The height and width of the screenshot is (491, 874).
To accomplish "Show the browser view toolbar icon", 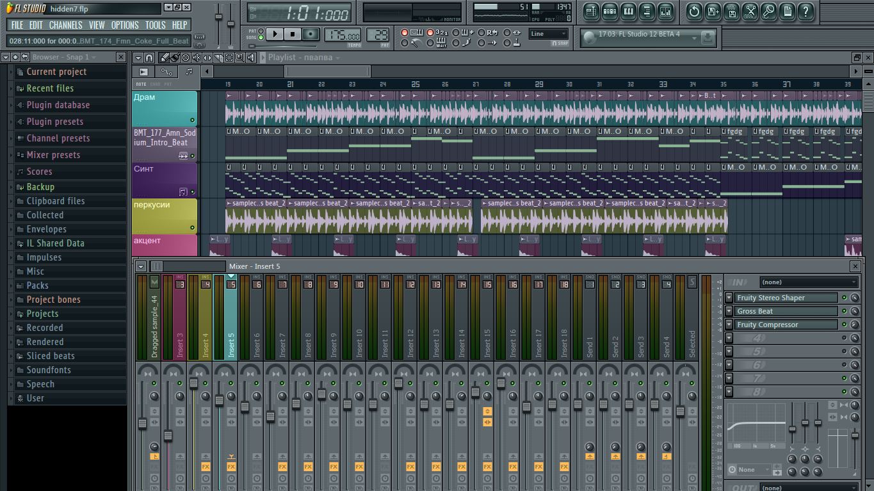I will (x=647, y=12).
